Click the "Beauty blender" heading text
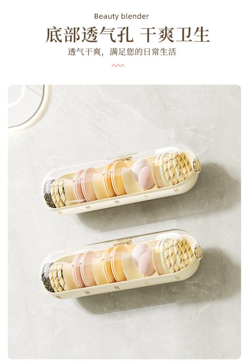 coord(121,16)
